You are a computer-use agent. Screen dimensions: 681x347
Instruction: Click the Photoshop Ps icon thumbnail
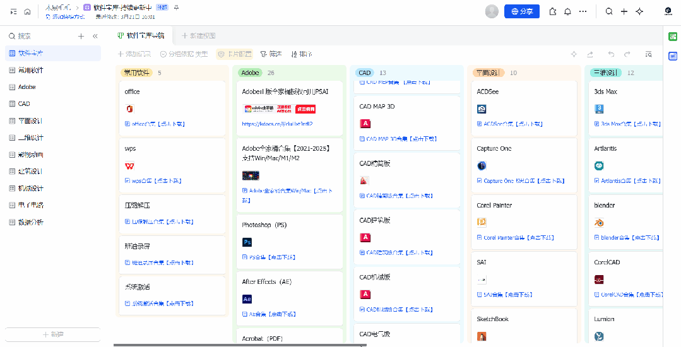[247, 242]
